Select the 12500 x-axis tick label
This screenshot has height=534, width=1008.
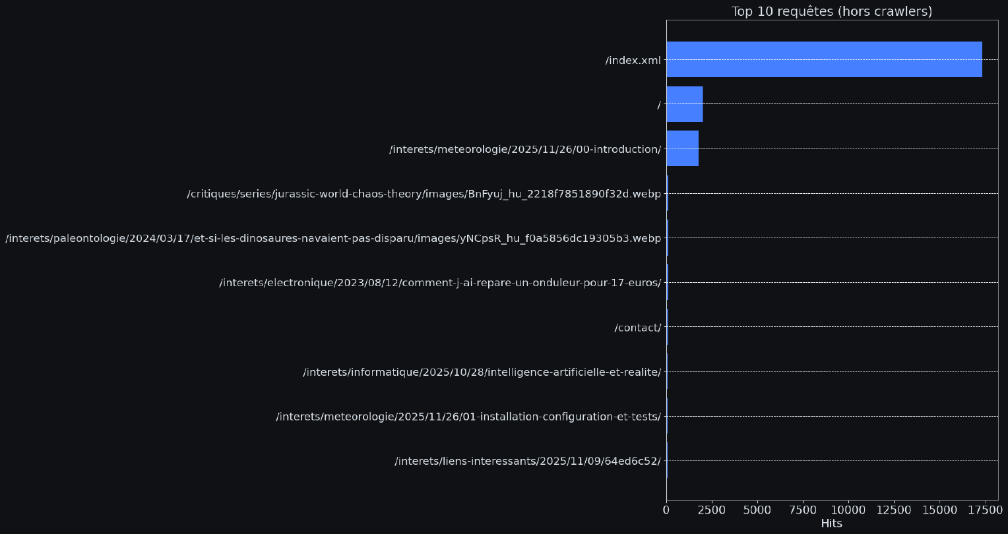point(894,510)
